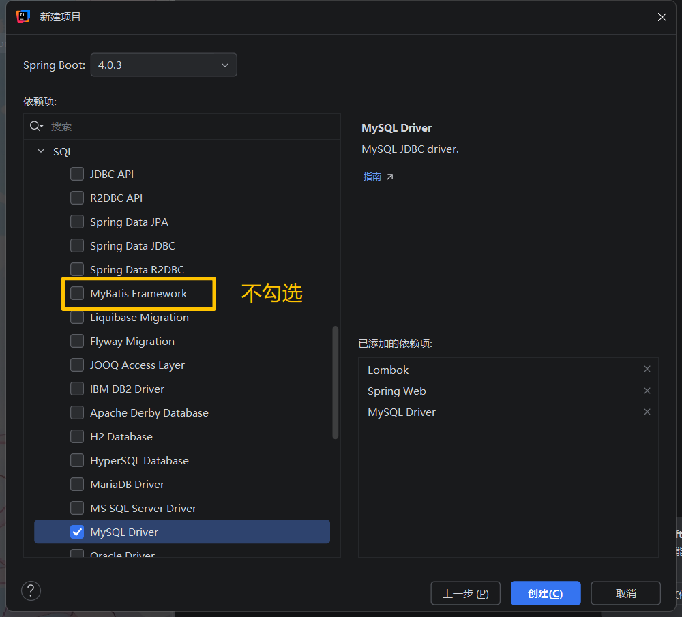The image size is (682, 617).
Task: Click the SQL category label
Action: pos(63,152)
